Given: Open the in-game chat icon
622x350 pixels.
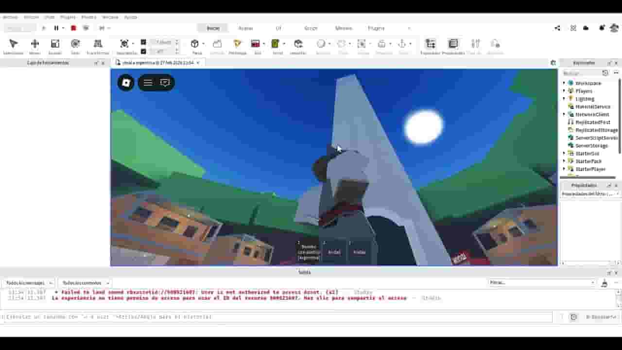Looking at the screenshot, I should pyautogui.click(x=165, y=83).
